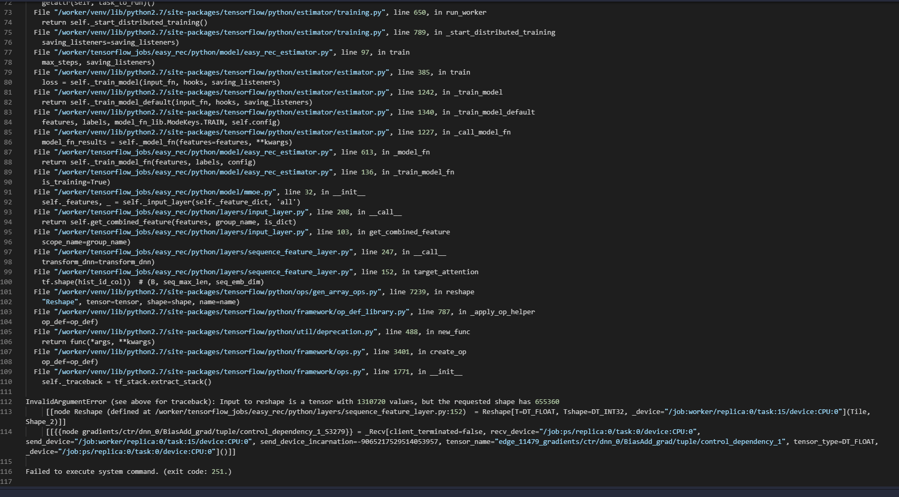Click easy_rec_estimator.py path with line 613
This screenshot has width=899, height=497.
point(194,152)
